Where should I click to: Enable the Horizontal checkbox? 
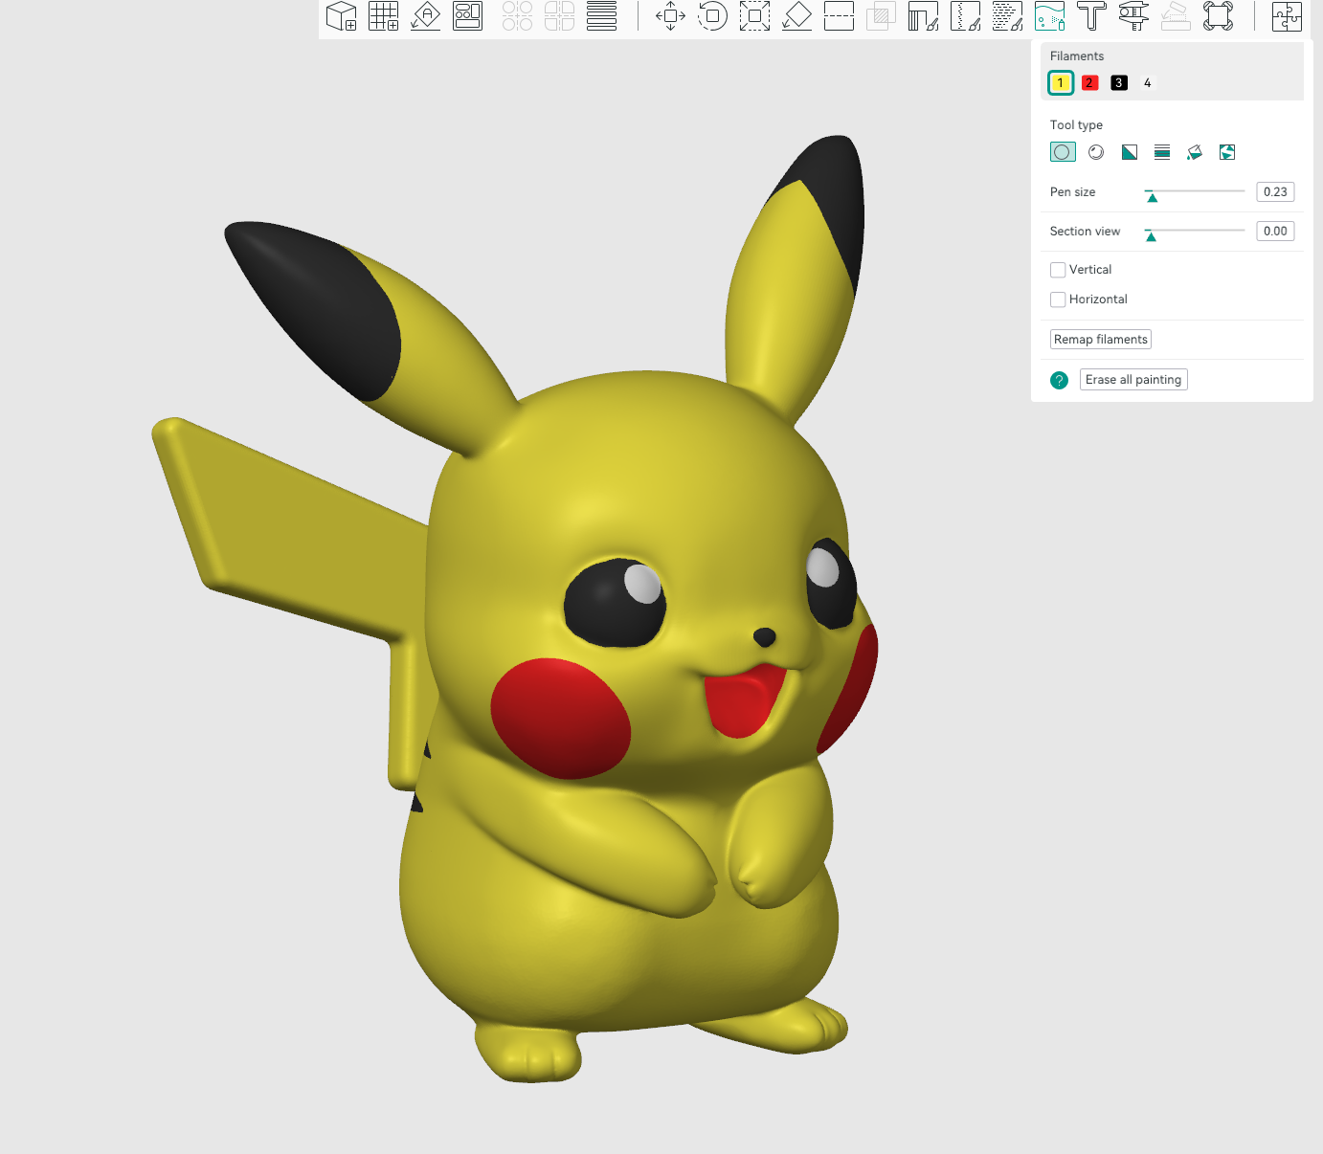point(1058,300)
